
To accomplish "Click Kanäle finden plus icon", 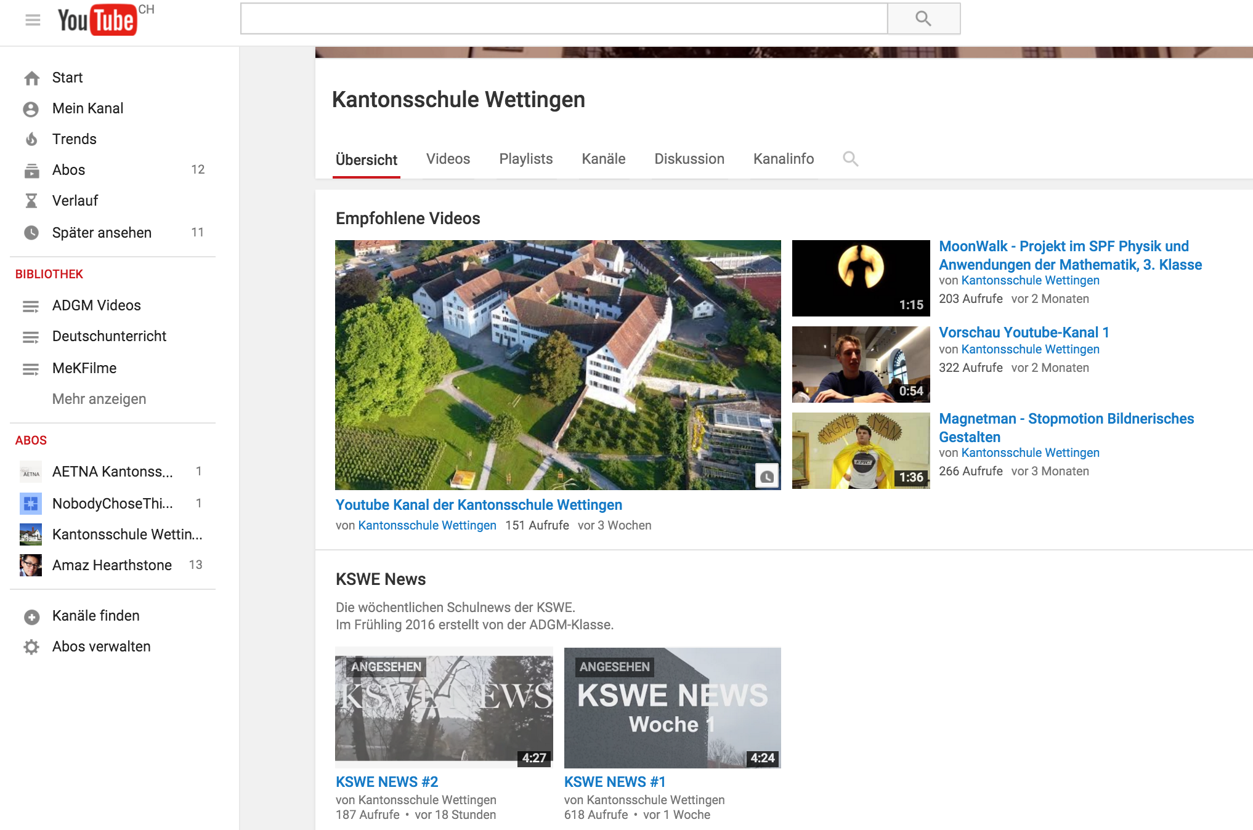I will [x=31, y=616].
